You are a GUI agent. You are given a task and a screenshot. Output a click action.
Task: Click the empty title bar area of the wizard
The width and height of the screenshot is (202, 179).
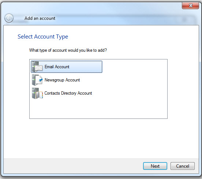tap(116, 18)
